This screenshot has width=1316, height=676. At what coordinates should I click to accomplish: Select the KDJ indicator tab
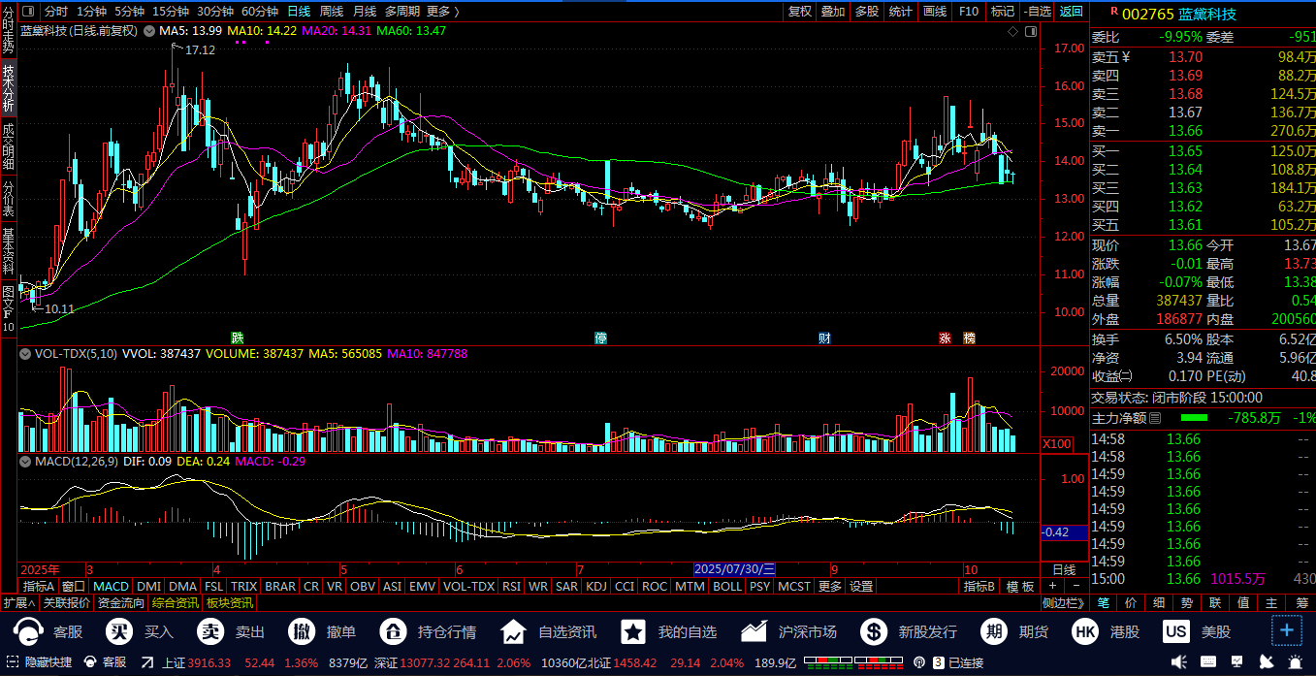[x=596, y=587]
